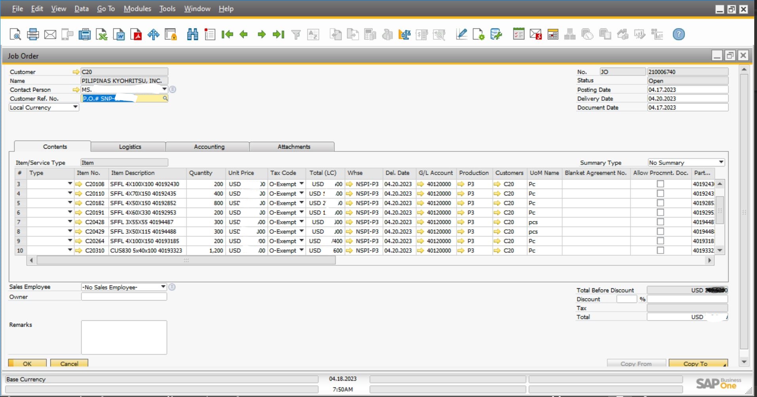Open Type dropdown in row 3
The image size is (757, 397).
point(70,184)
